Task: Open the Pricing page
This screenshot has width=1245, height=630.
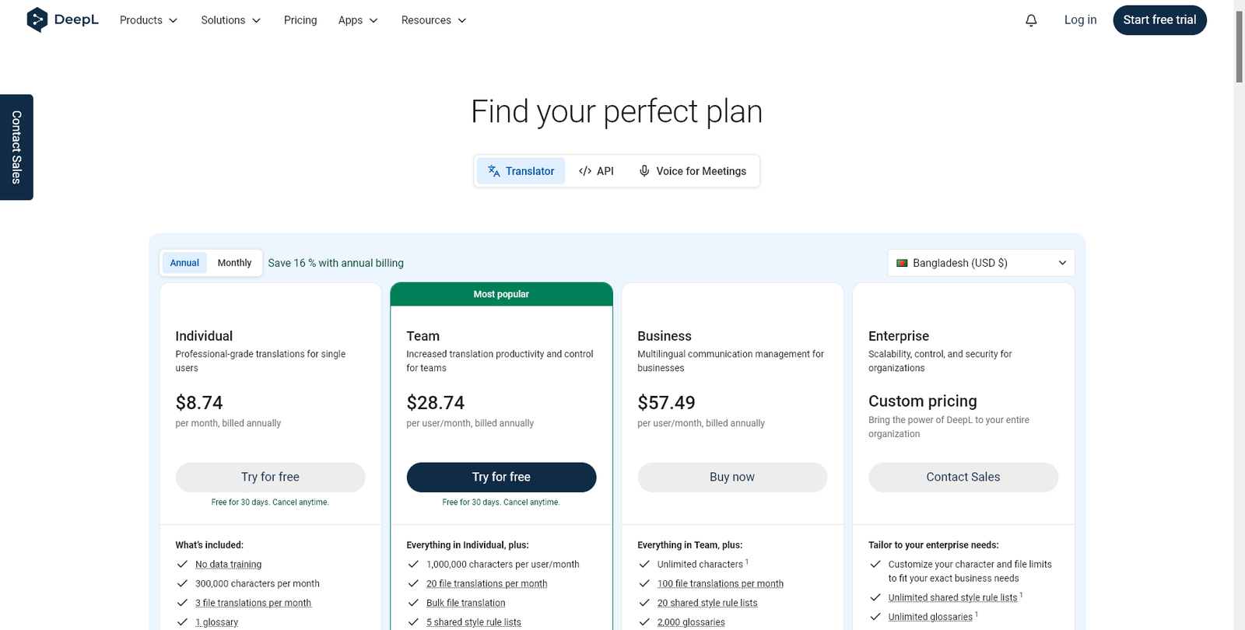Action: pos(300,20)
